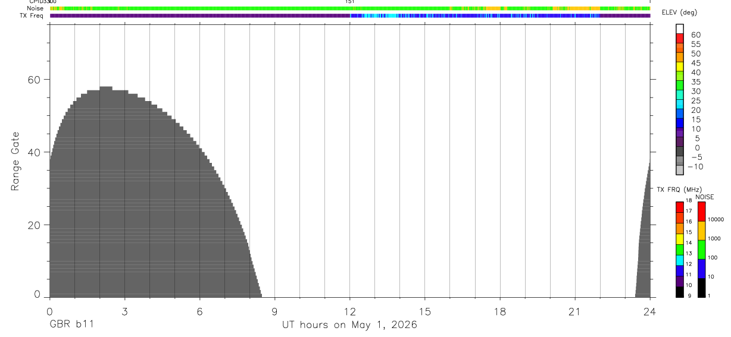
Task: Click the 'NOISE' legend title
Action: tap(705, 197)
